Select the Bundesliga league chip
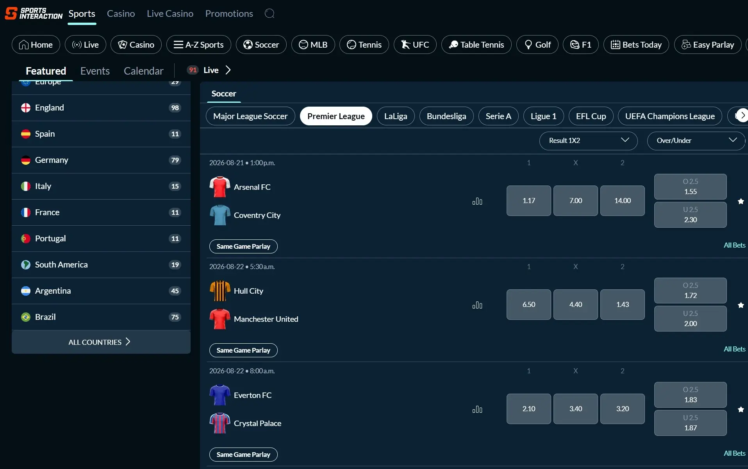 pyautogui.click(x=446, y=116)
